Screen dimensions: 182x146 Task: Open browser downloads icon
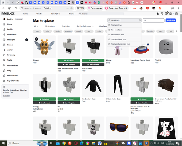point(179,8)
